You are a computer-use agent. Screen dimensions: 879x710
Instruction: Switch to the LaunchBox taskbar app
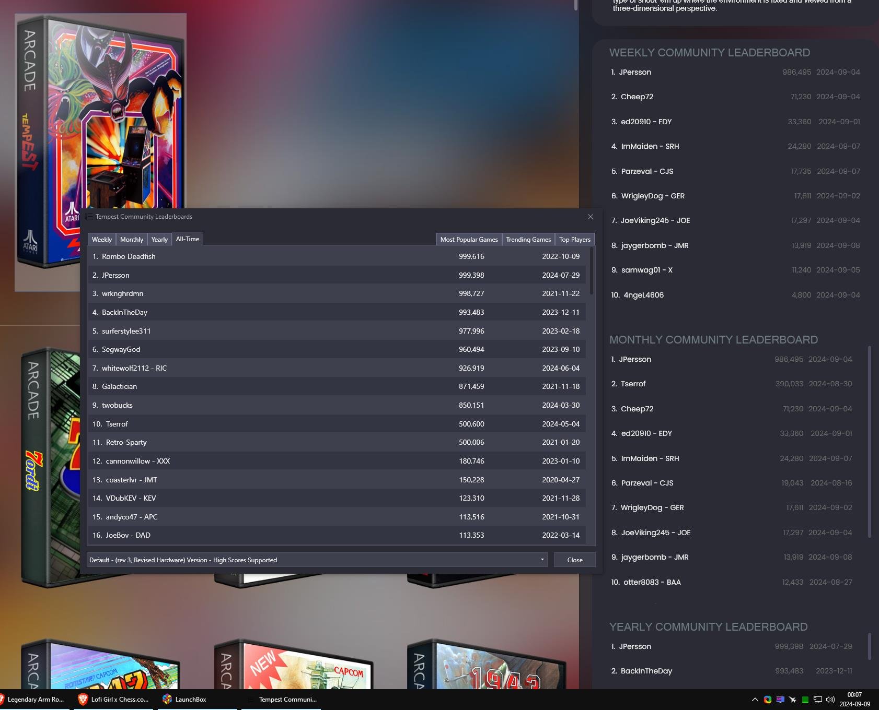pyautogui.click(x=198, y=700)
